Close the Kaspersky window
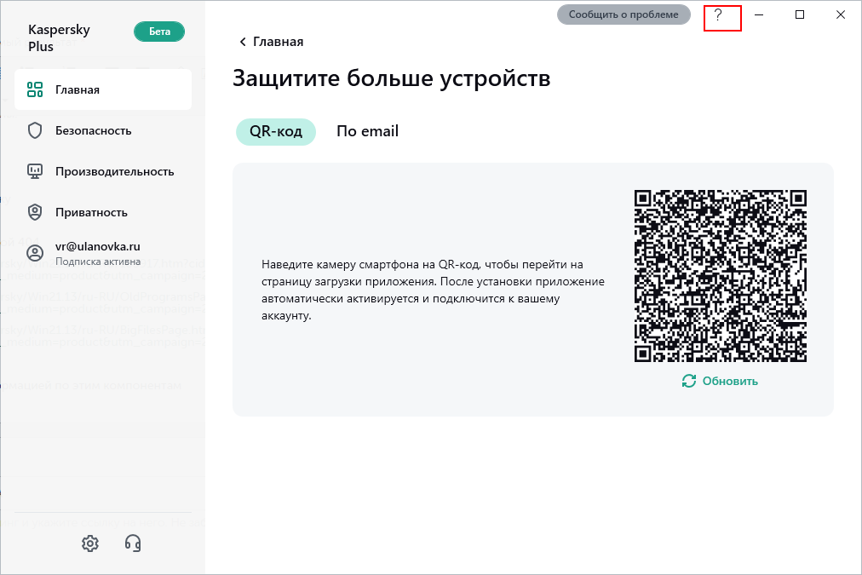The height and width of the screenshot is (575, 862). [841, 14]
